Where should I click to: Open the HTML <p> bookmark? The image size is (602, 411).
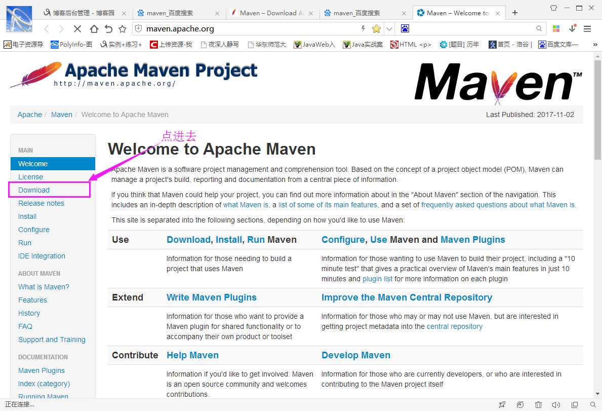point(411,45)
